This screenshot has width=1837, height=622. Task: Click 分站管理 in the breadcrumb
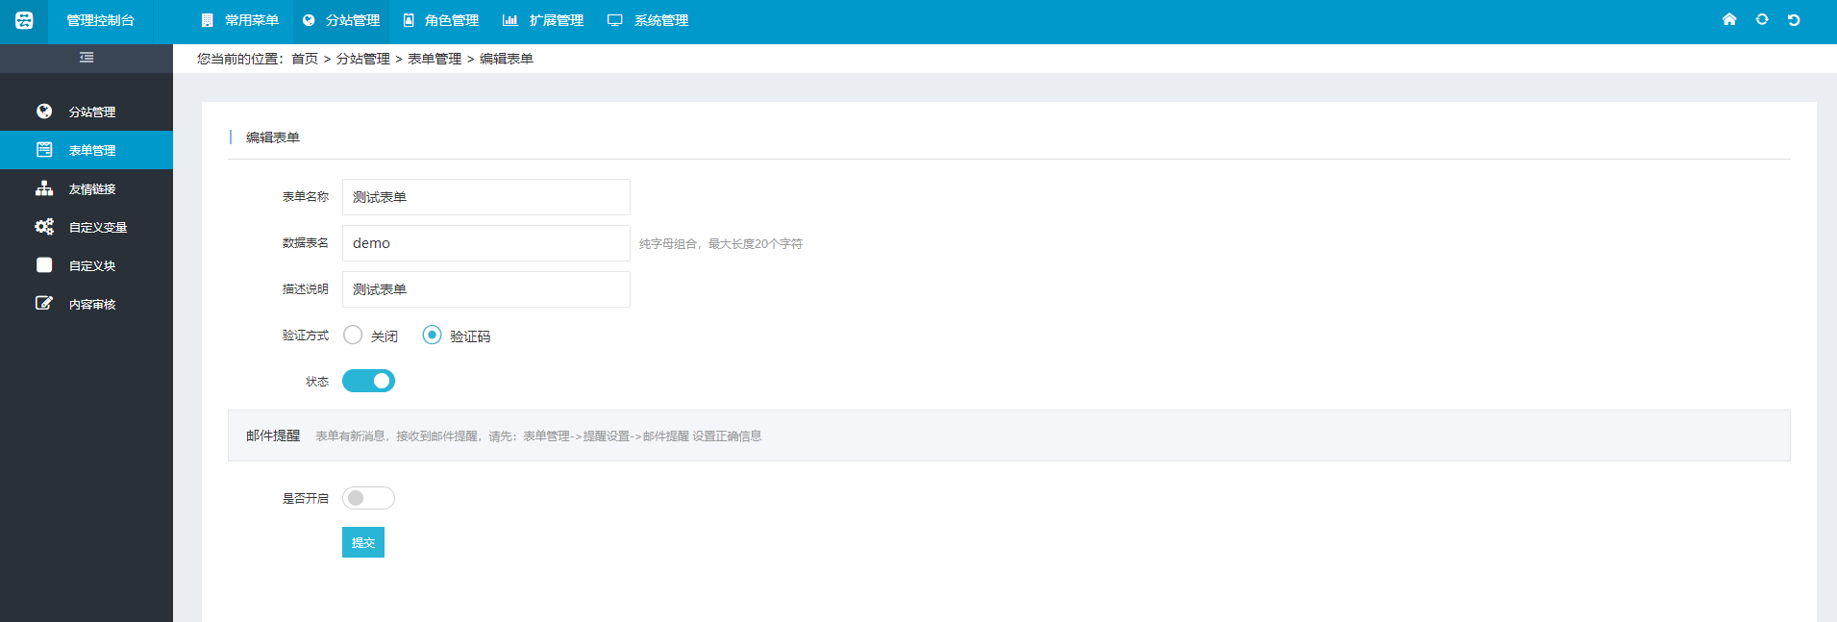(x=363, y=59)
